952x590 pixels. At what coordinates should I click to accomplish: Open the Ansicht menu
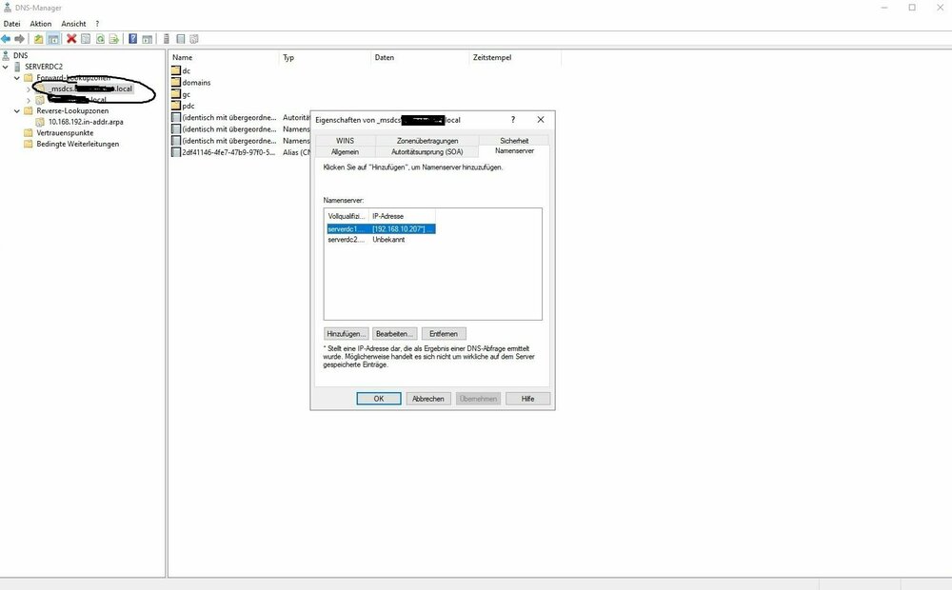[73, 23]
